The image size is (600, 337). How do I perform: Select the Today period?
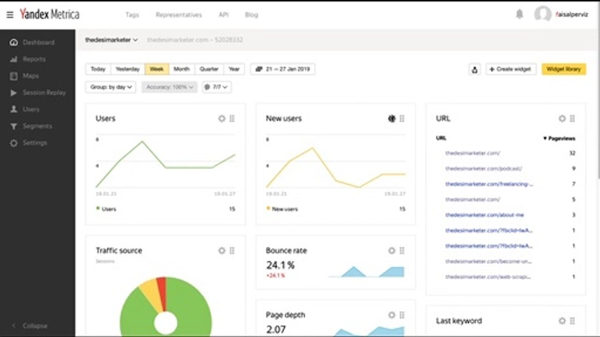98,69
